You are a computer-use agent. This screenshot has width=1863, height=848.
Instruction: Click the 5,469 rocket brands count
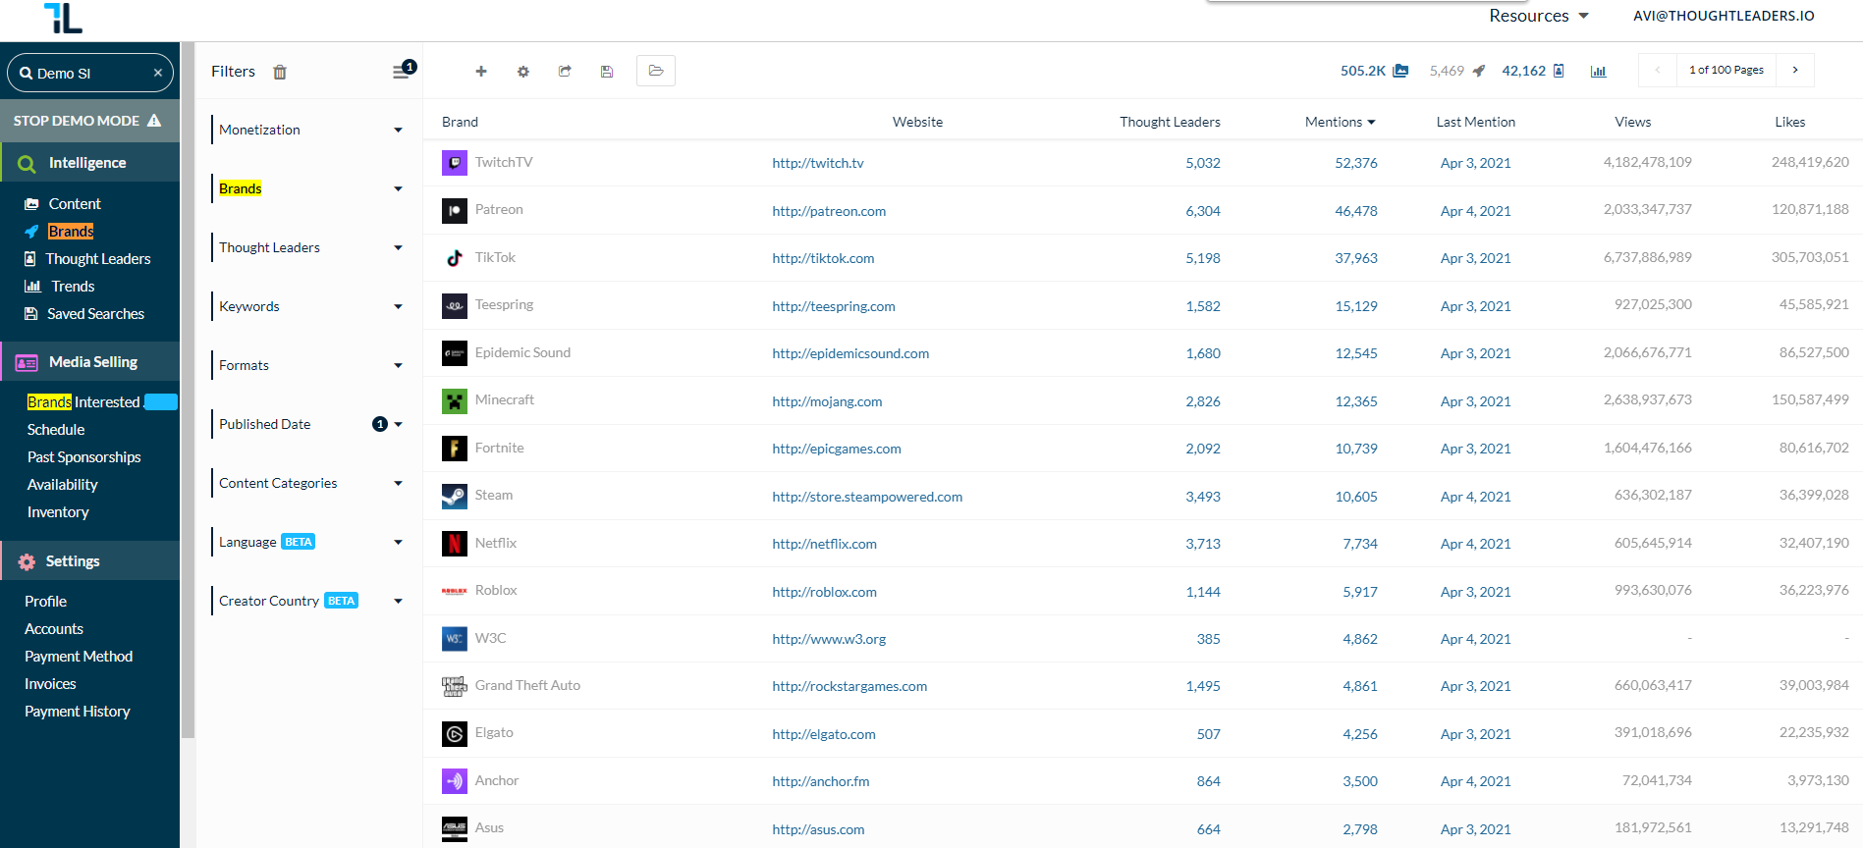pos(1457,71)
